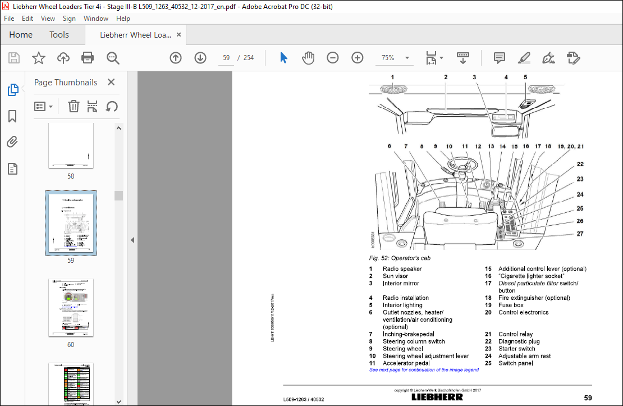Click the thumbnail panel scrollbar handle
623x406 pixels.
[x=118, y=195]
